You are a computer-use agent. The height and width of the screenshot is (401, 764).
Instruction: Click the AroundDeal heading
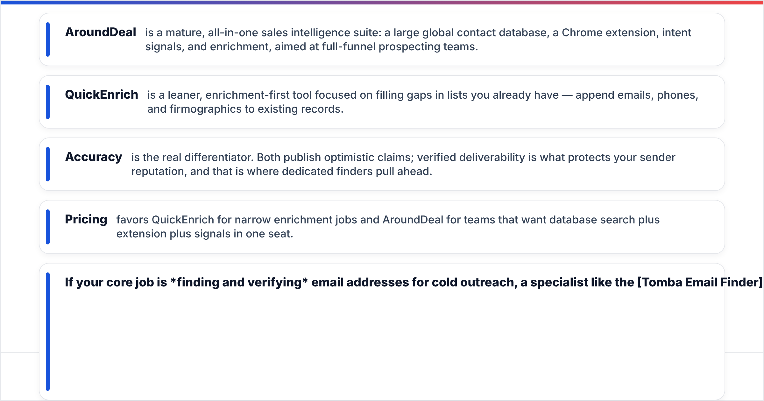pos(100,32)
